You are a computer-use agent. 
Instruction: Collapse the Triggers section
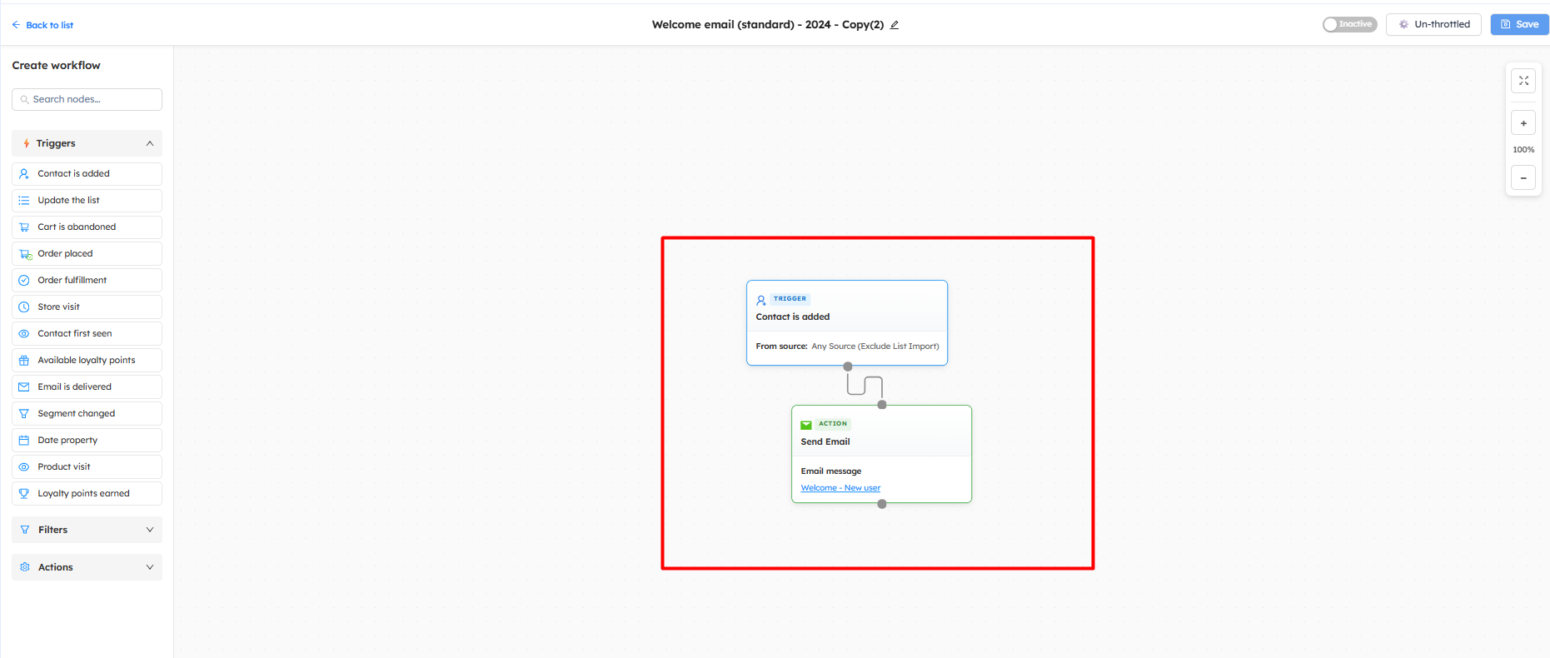click(x=150, y=143)
